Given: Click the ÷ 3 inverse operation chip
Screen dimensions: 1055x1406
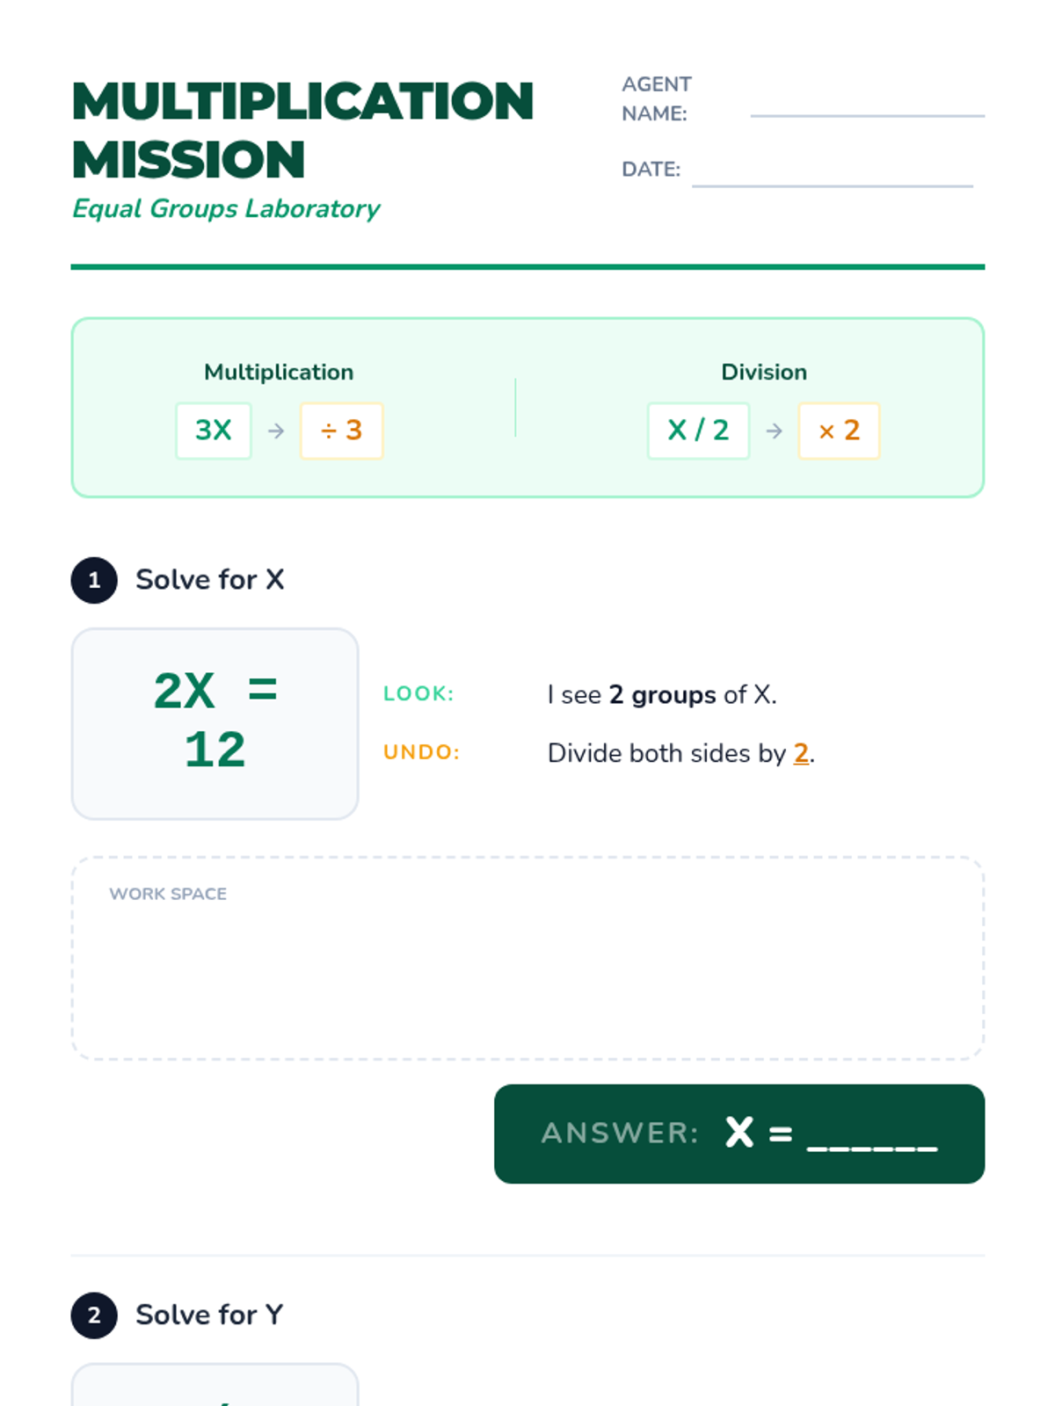Looking at the screenshot, I should pyautogui.click(x=341, y=431).
